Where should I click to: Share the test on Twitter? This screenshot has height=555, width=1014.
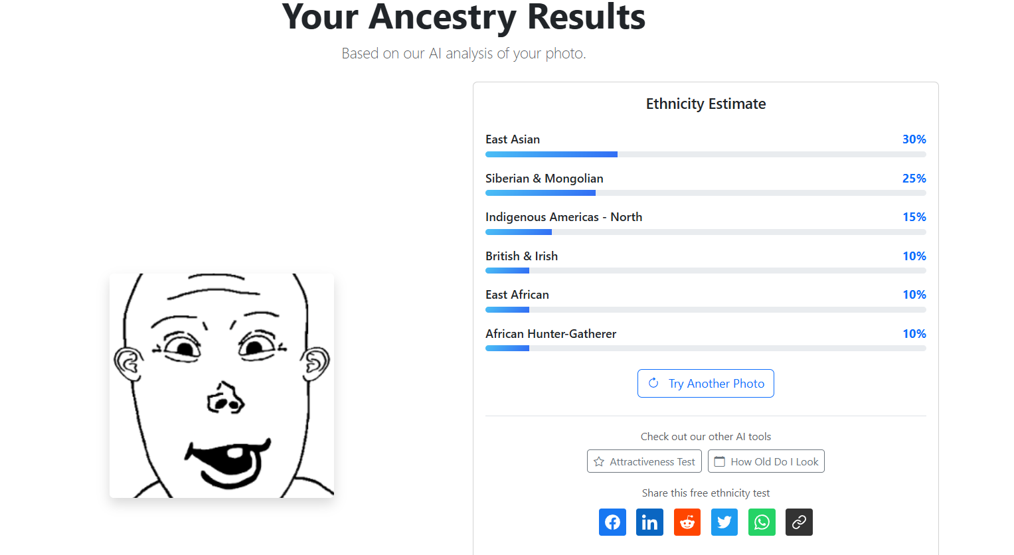coord(724,522)
